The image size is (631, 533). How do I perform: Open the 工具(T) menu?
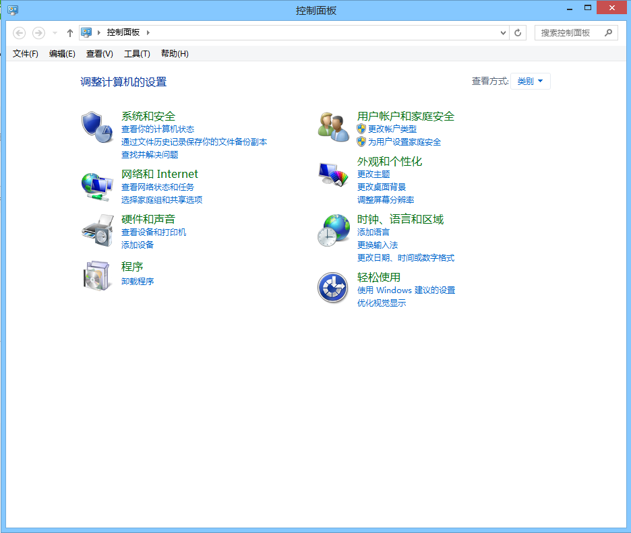click(137, 54)
